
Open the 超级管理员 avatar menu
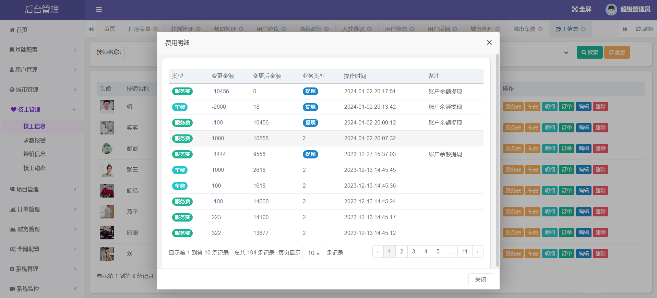click(628, 10)
